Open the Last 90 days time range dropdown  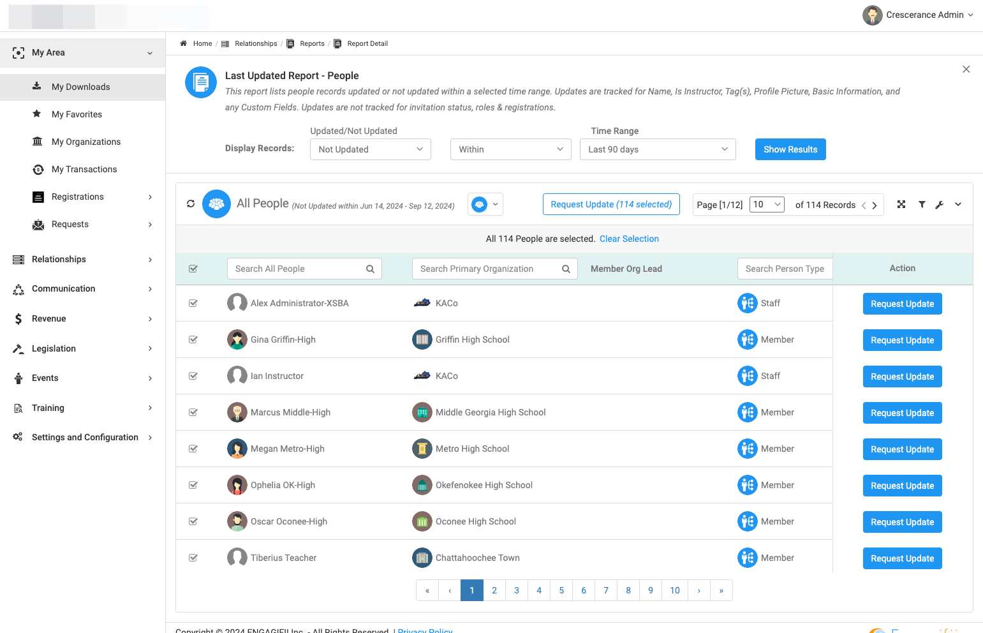[x=658, y=149]
